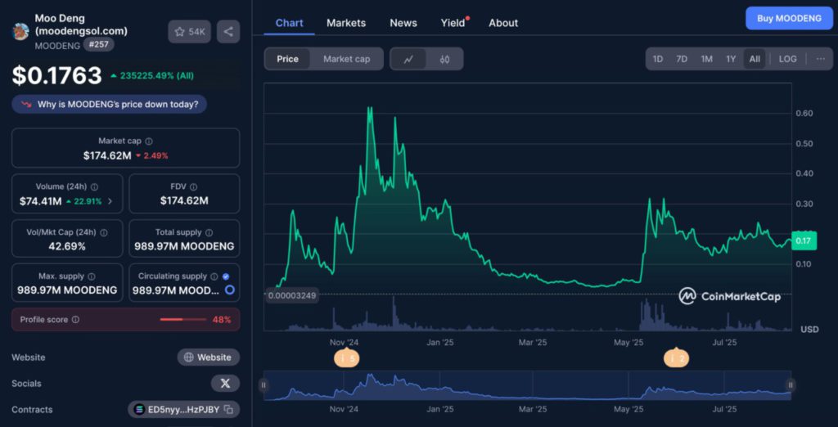The width and height of the screenshot is (838, 427).
Task: Open the Markets tab
Action: coord(346,23)
